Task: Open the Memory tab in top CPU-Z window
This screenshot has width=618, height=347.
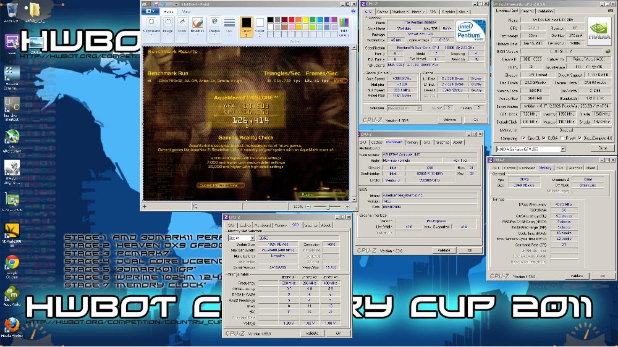Action: pos(417,12)
